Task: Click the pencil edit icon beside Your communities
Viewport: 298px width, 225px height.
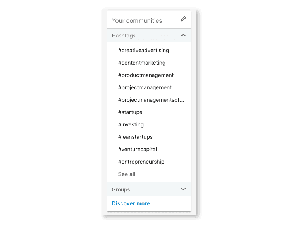Action: coord(183,19)
